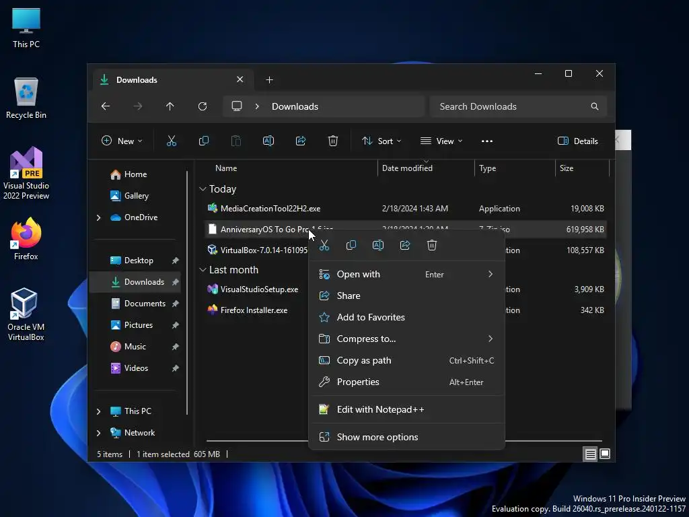Screen dimensions: 689x517
Task: Open the See more ellipsis menu
Action: [487, 141]
